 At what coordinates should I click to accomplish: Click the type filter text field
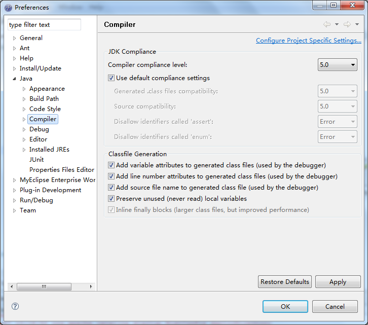[x=45, y=25]
